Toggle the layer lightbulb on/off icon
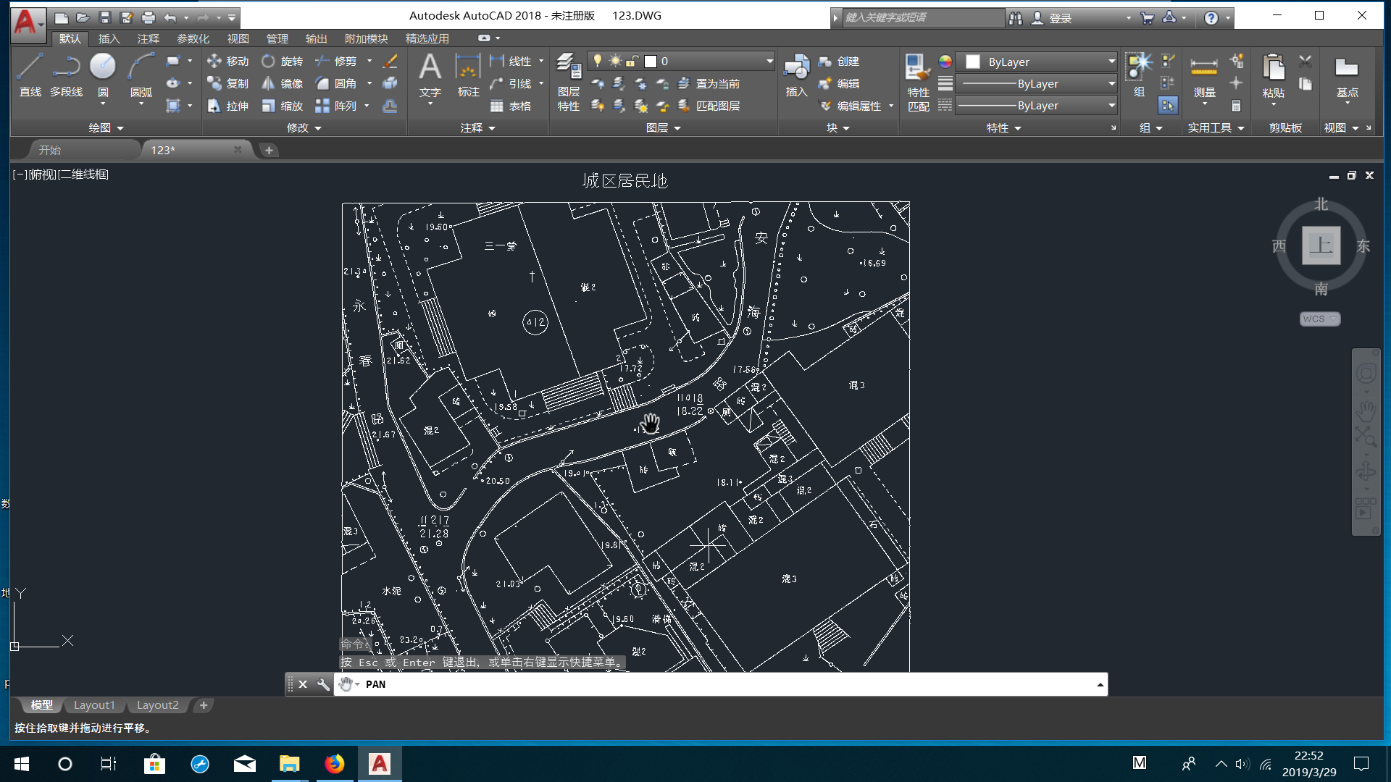Viewport: 1391px width, 782px height. 597,61
